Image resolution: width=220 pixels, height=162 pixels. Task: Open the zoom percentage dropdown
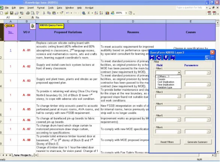pos(126,13)
